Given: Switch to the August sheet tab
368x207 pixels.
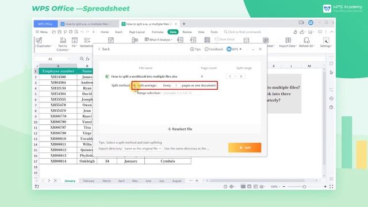Looking at the screenshot, I should coord(177,181).
